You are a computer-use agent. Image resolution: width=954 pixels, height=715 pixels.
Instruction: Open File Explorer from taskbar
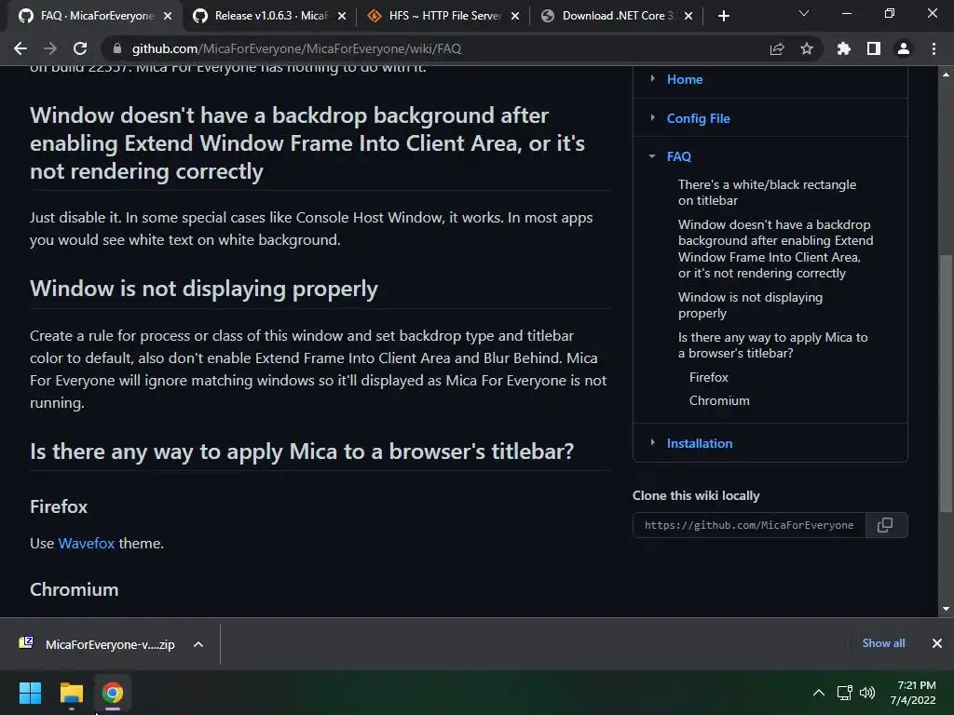tap(71, 693)
